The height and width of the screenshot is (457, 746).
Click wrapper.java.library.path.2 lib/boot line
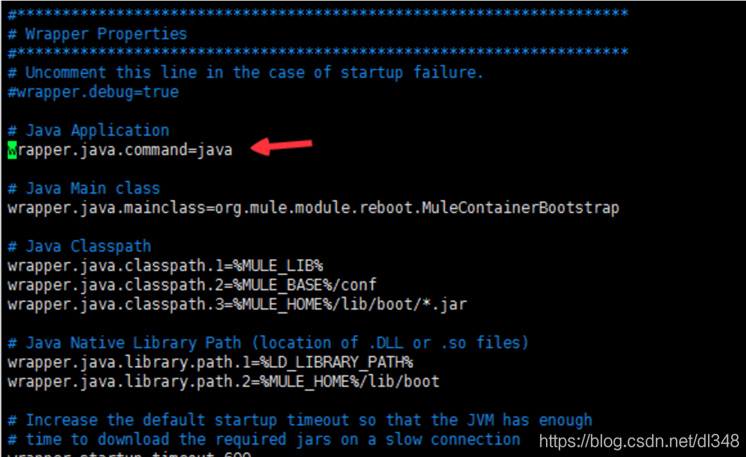pyautogui.click(x=224, y=382)
